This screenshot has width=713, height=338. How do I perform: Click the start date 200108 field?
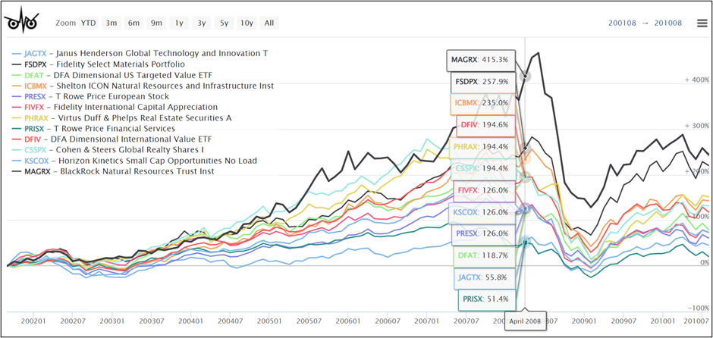pos(623,23)
